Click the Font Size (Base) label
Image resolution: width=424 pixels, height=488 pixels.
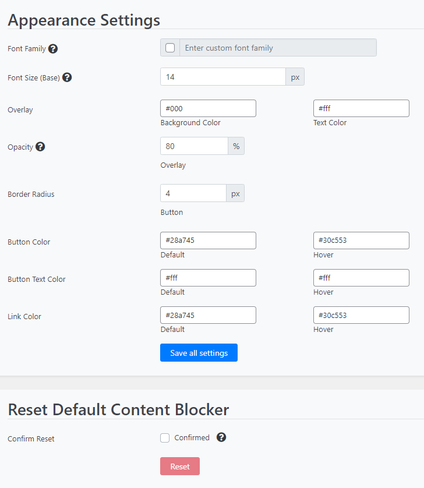34,78
